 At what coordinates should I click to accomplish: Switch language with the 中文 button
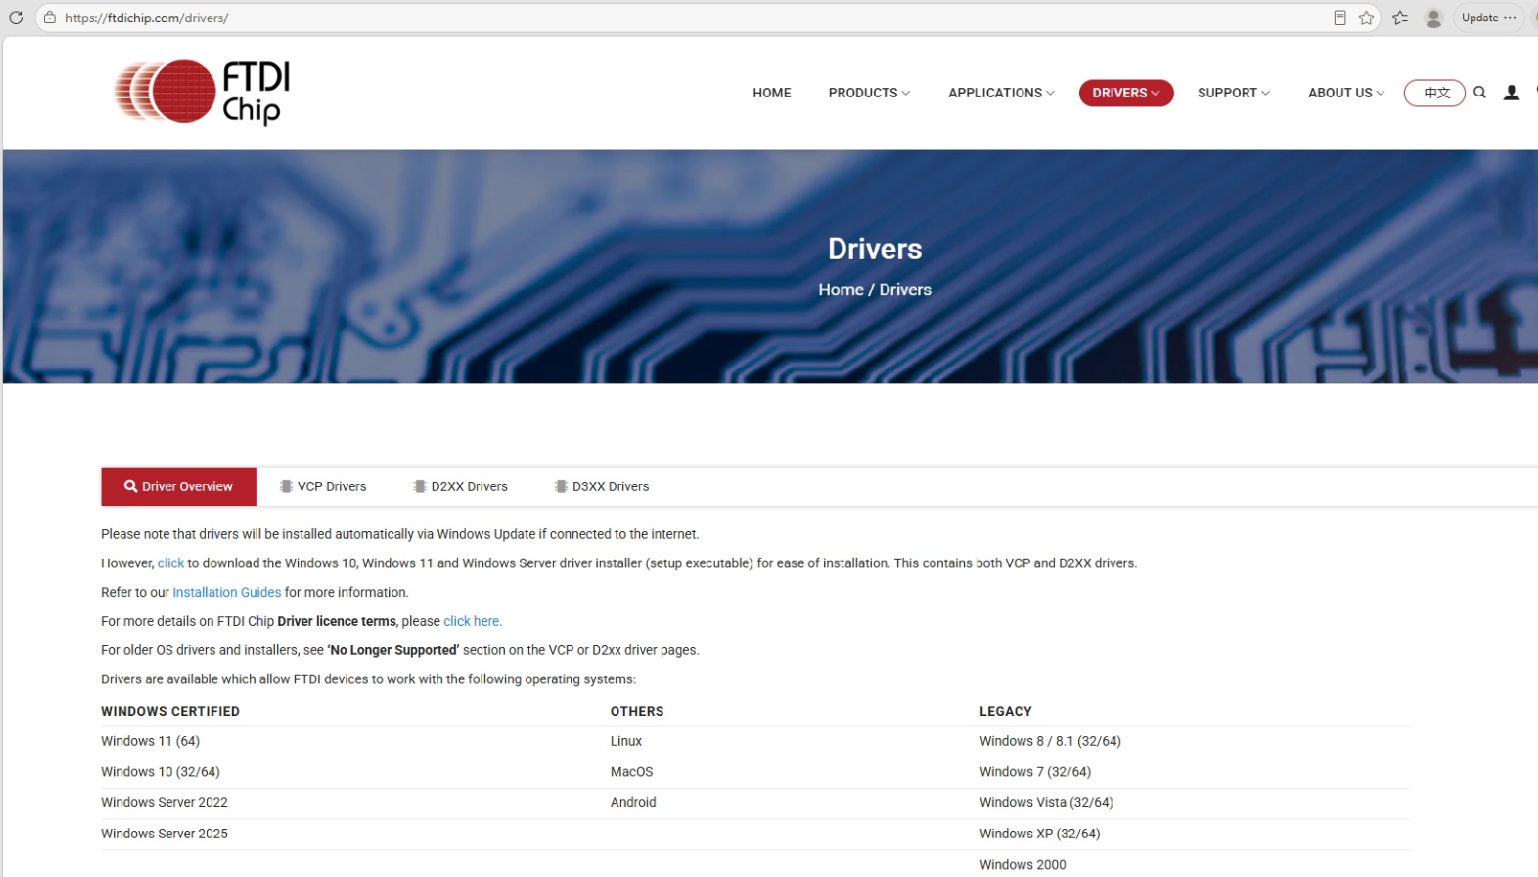point(1435,93)
